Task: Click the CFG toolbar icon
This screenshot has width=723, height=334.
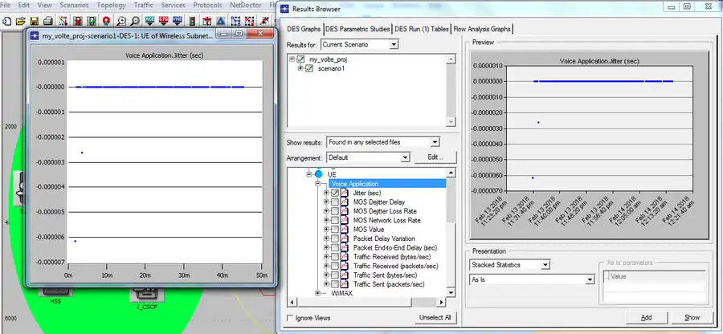Action: [163, 21]
